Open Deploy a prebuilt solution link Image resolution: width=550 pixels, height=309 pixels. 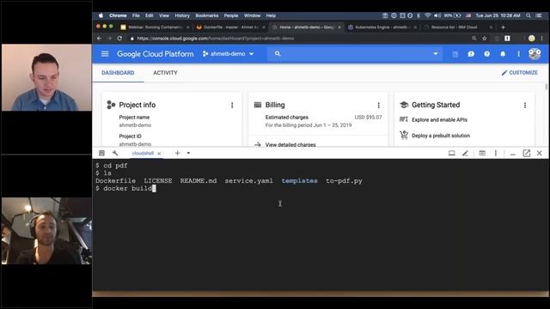(441, 136)
